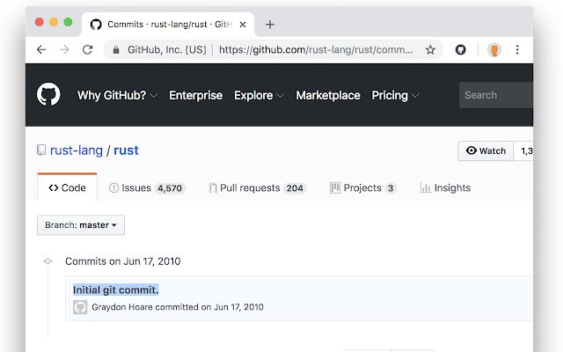563x352 pixels.
Task: Click 'Commits on Jun 17, 2010' heading
Action: 123,261
